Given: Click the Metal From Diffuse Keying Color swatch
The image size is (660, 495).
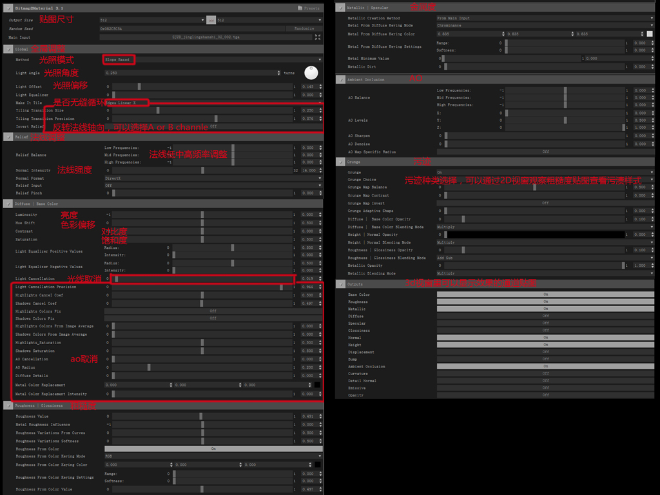Looking at the screenshot, I should click(649, 33).
